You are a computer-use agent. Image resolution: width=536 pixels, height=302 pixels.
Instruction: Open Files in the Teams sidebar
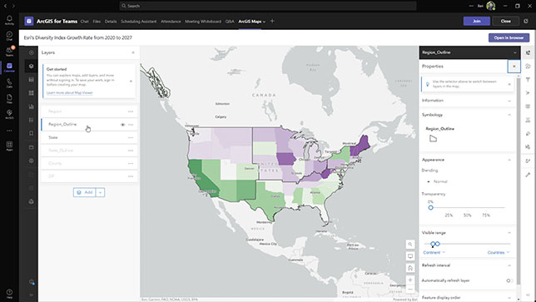tap(9, 99)
